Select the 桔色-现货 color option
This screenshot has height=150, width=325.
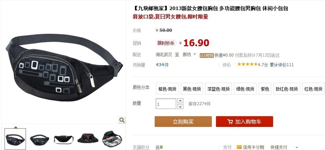tap(167, 89)
